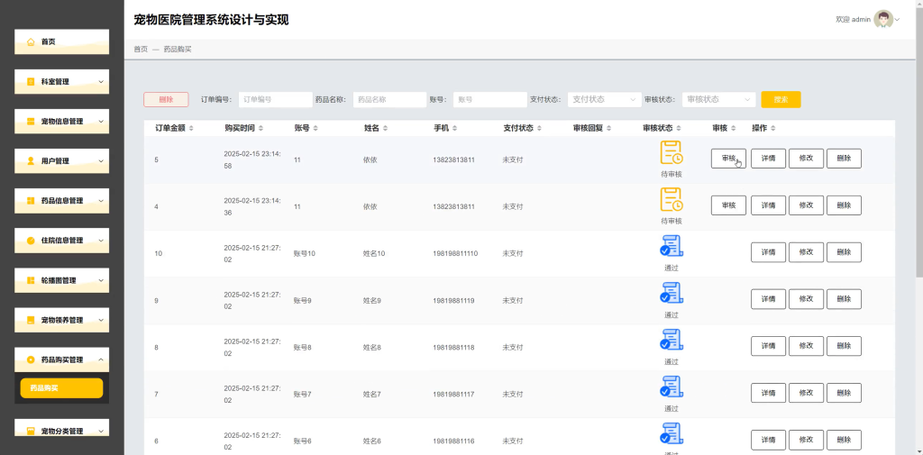Click the red 删除 batch button
923x455 pixels.
tap(166, 99)
